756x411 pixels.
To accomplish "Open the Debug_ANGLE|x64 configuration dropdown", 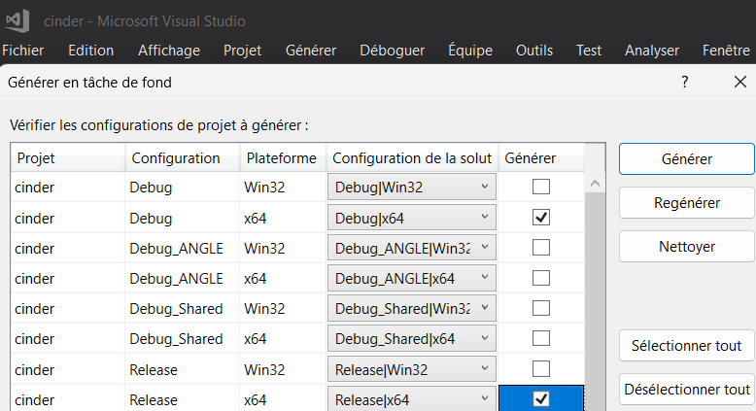I will (x=412, y=279).
